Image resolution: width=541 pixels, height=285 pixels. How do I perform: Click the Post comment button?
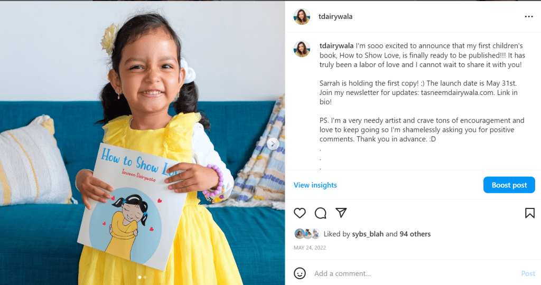[x=528, y=273]
